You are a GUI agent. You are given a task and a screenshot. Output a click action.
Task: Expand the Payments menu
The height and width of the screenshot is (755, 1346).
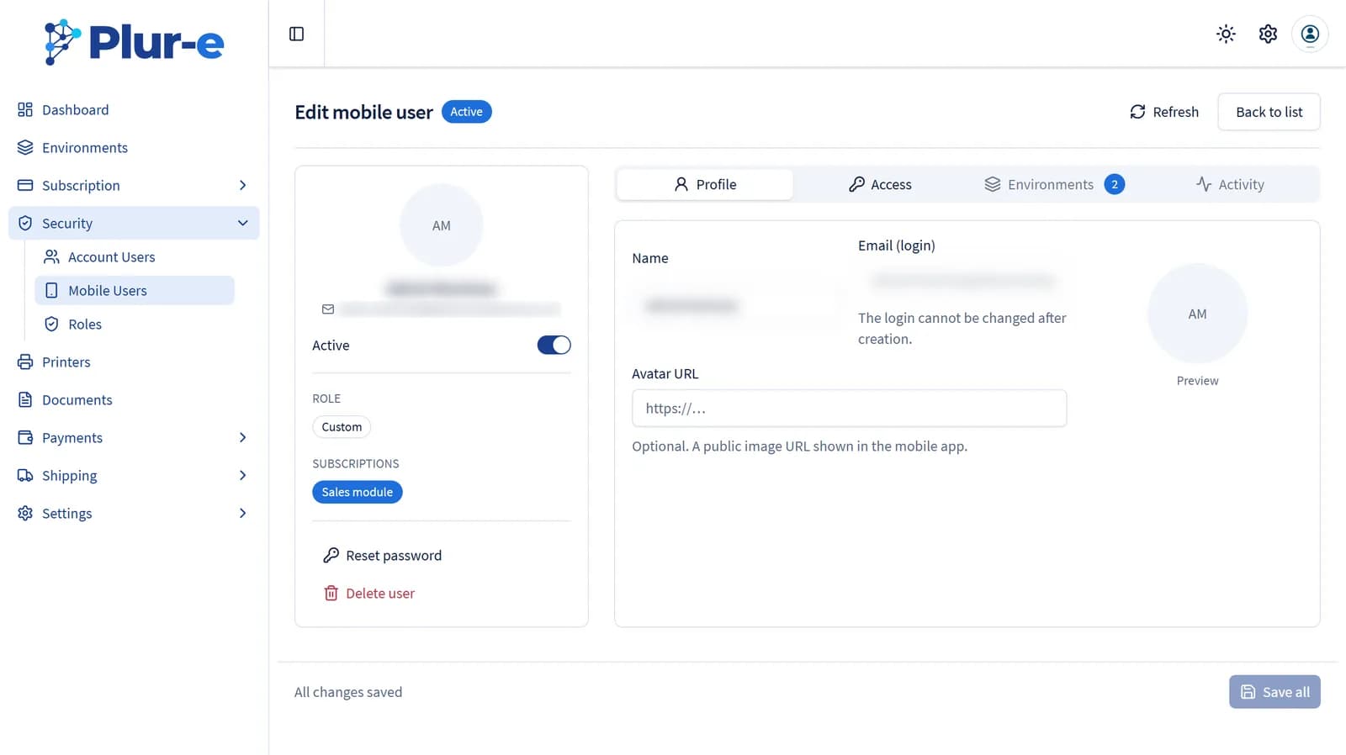(x=134, y=437)
